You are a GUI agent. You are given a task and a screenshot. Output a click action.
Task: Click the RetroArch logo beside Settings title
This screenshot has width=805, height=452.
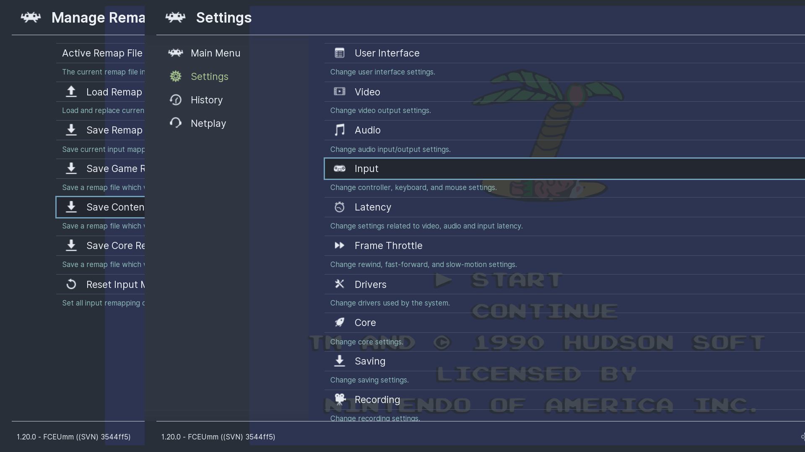pyautogui.click(x=175, y=18)
